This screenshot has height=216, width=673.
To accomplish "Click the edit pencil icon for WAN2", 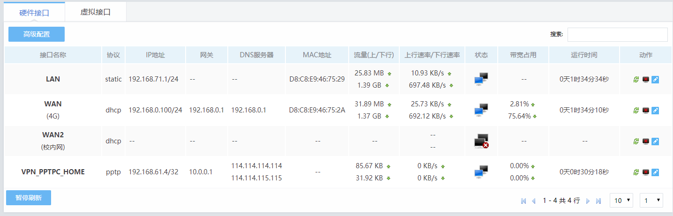I will [655, 141].
